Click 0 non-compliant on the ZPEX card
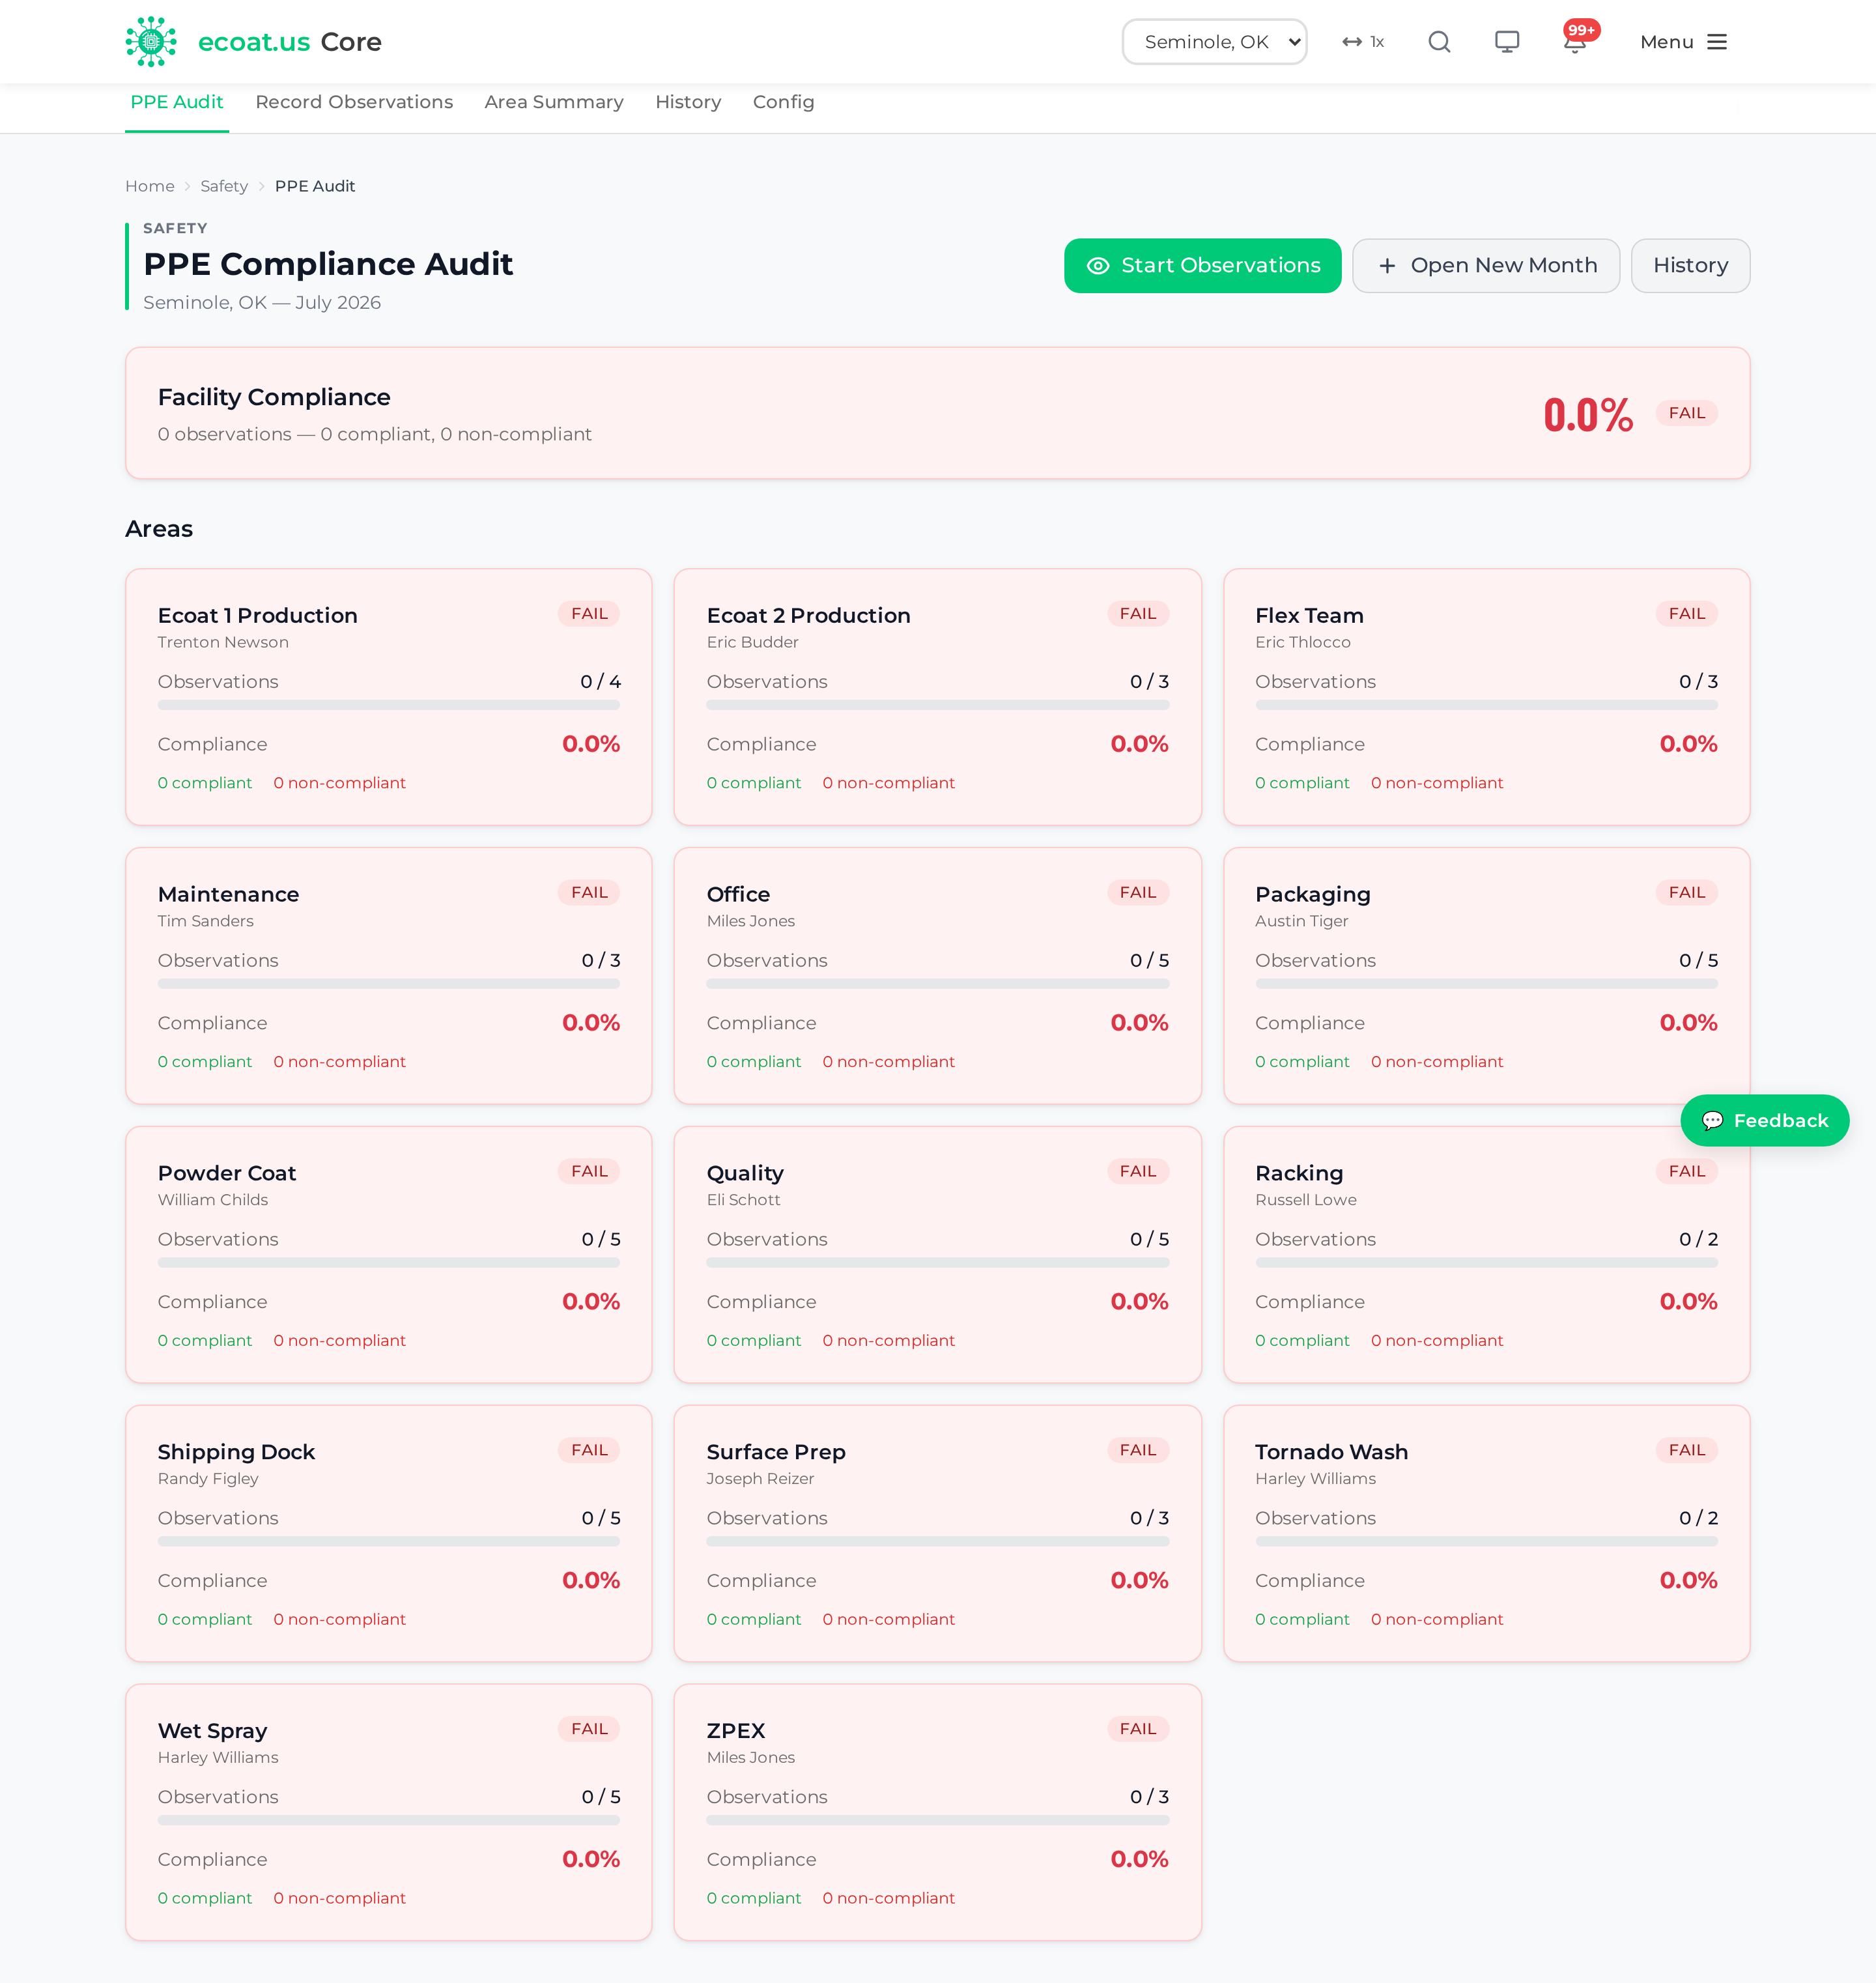 tap(888, 1899)
